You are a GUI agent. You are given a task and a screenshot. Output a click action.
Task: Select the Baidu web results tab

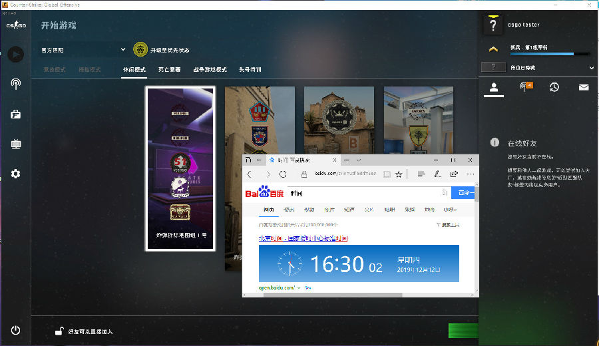[269, 210]
